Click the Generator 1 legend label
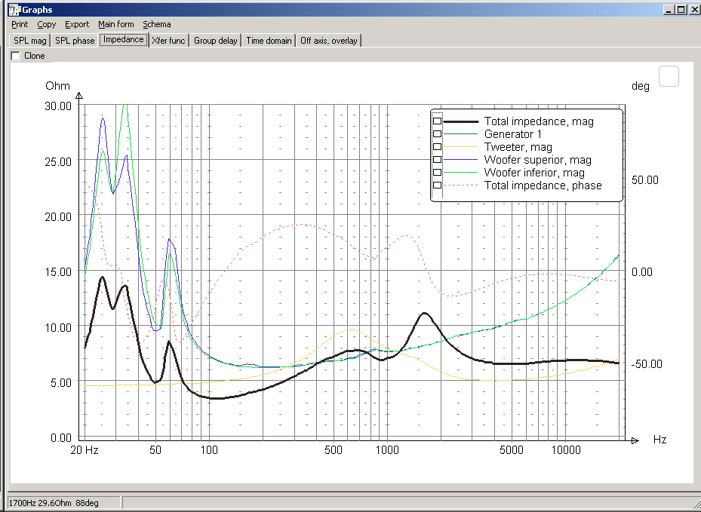The height and width of the screenshot is (512, 701). click(513, 134)
